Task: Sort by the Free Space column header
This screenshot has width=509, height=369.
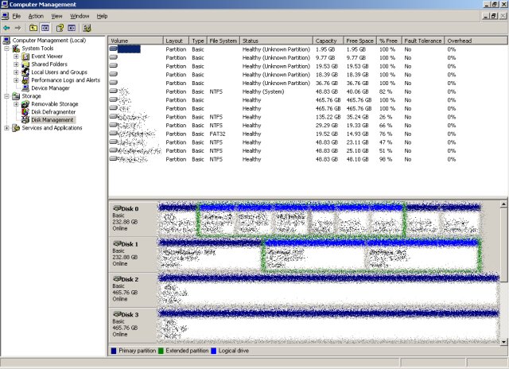Action: (359, 41)
